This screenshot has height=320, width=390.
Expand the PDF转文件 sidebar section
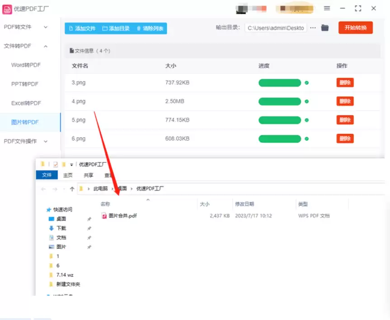coord(25,27)
